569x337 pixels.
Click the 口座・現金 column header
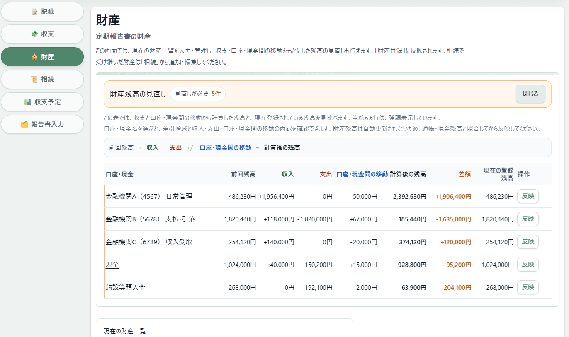[x=119, y=174]
